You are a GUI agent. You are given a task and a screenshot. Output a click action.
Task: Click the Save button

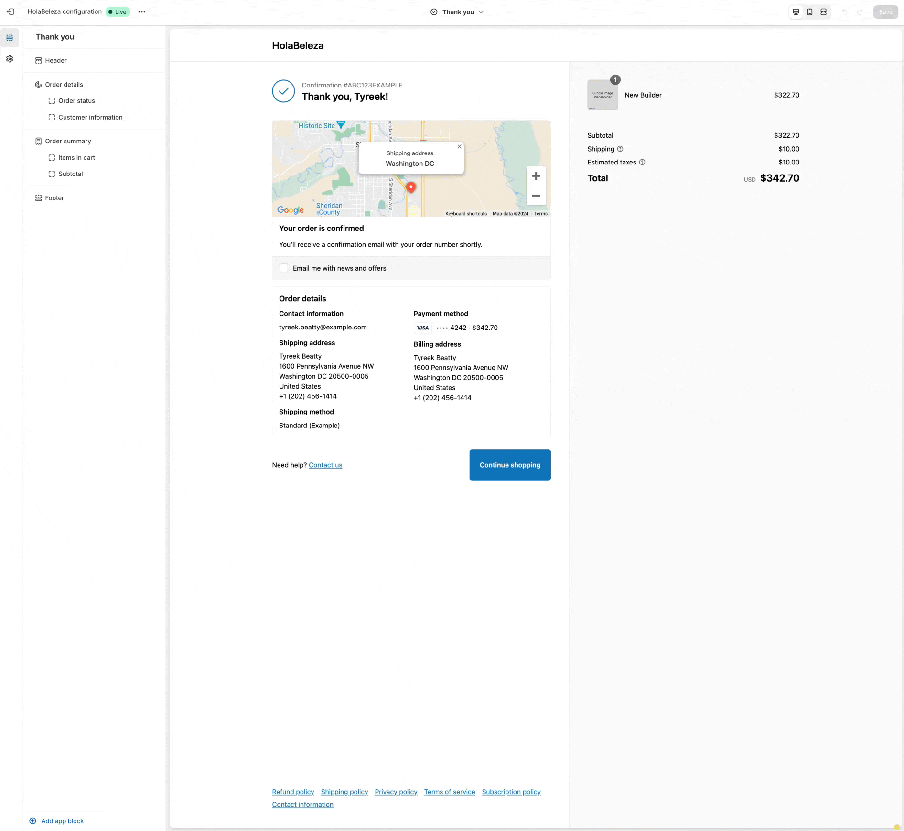pyautogui.click(x=885, y=12)
